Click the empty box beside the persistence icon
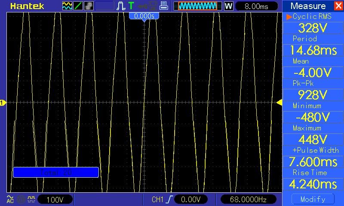Viewport: 344px width, 206px height. (104, 6)
